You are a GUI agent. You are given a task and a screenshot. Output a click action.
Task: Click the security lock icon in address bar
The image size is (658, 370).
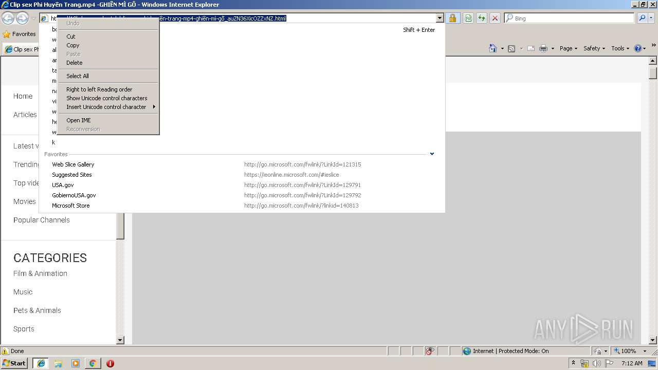point(452,18)
